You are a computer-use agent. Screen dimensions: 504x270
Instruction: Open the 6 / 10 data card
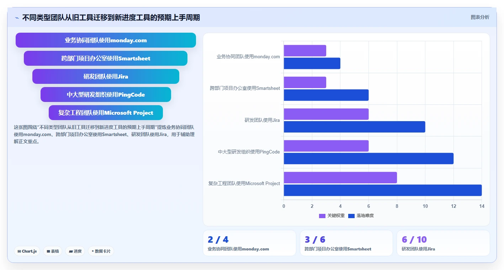point(443,243)
